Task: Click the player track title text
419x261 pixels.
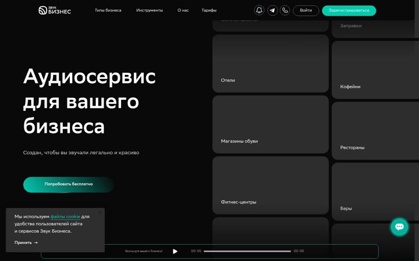Action: 144,251
